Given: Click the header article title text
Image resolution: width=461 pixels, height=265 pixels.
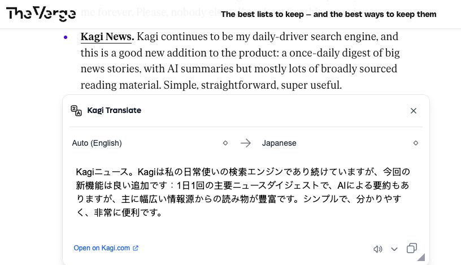Looking at the screenshot, I should tap(328, 14).
